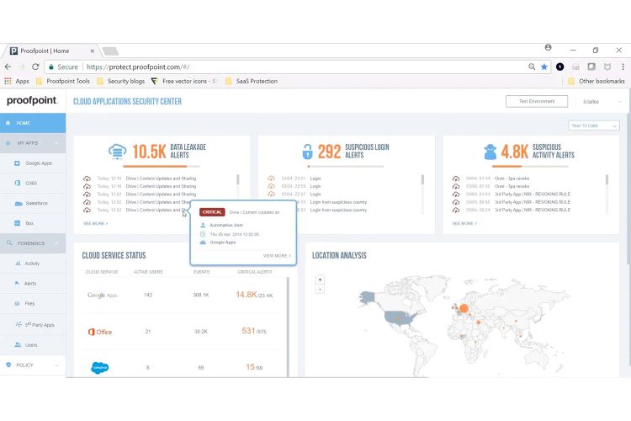Click See More under Suspicious Activity alerts
631x421 pixels.
coord(464,223)
